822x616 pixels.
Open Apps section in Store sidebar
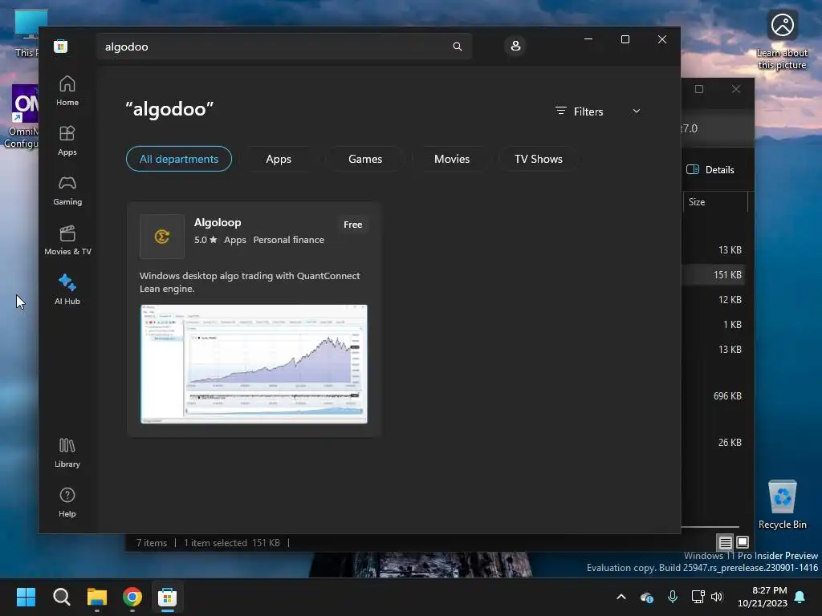[67, 140]
